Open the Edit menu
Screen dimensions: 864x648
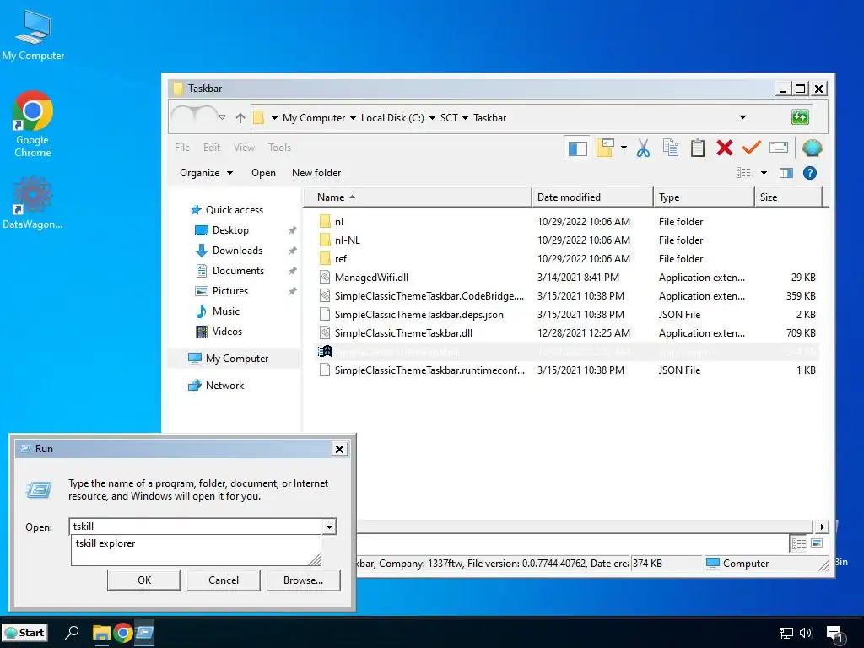tap(212, 147)
